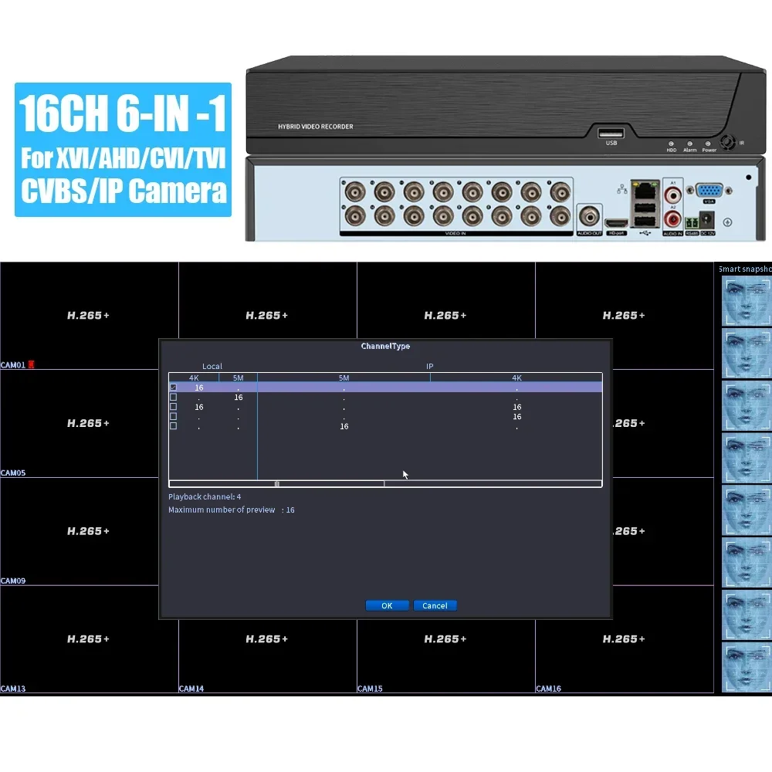Click the 16 value under Local 5M
Viewport: 772px width, 772px height.
[239, 398]
